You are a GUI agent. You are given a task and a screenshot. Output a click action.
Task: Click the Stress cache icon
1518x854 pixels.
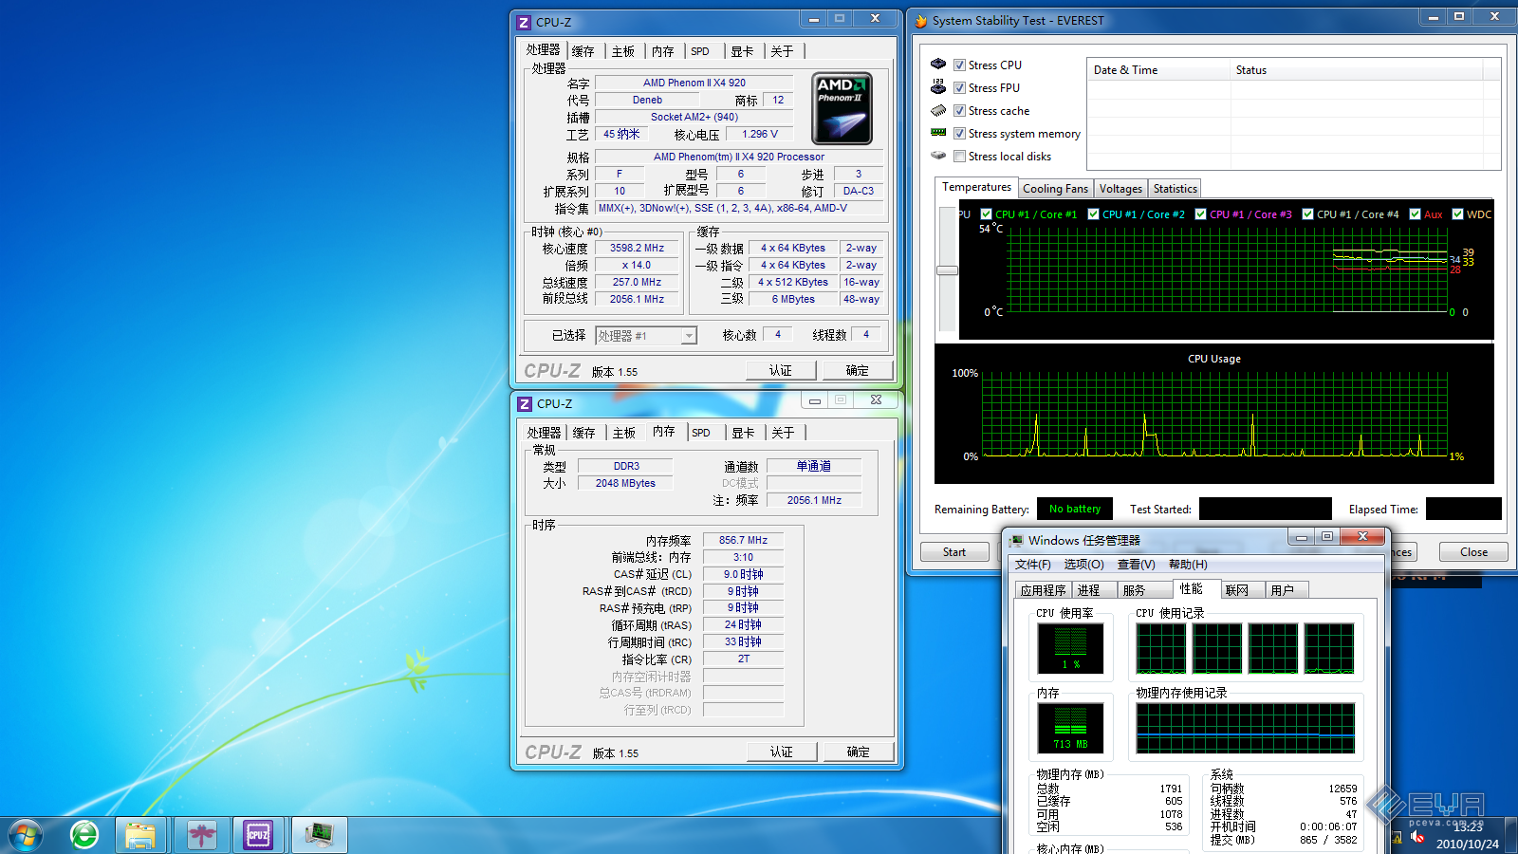click(x=938, y=110)
